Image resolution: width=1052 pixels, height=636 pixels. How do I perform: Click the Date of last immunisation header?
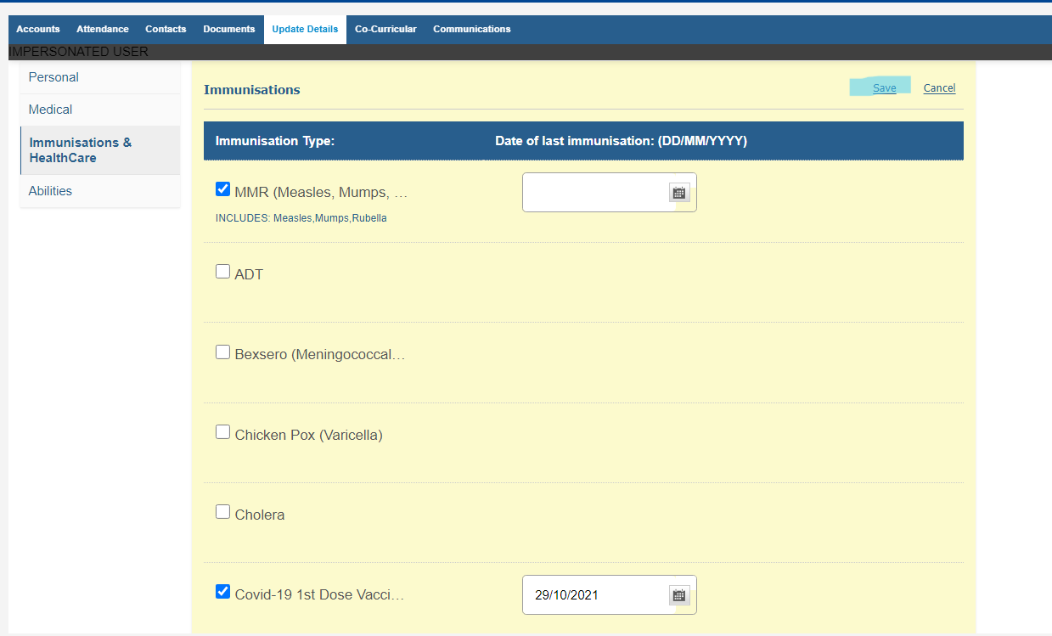click(x=621, y=141)
